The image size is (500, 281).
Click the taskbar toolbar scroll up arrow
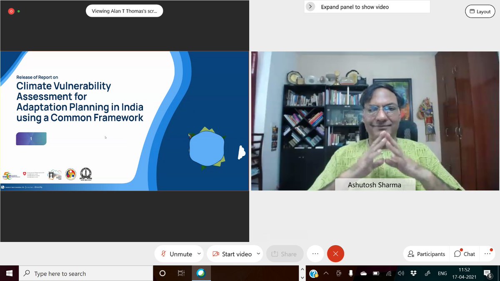pyautogui.click(x=302, y=269)
